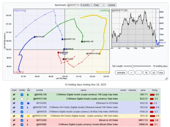Click the ctr center button

(154, 73)
